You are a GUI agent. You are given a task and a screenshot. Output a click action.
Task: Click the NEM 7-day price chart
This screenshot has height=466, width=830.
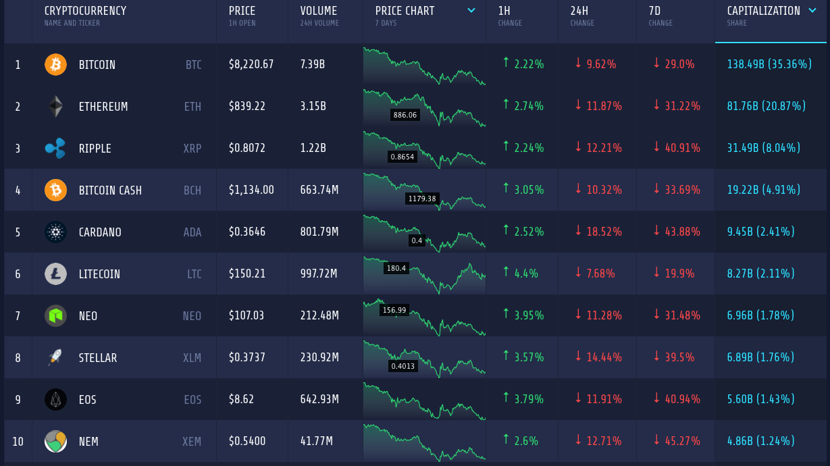(424, 442)
